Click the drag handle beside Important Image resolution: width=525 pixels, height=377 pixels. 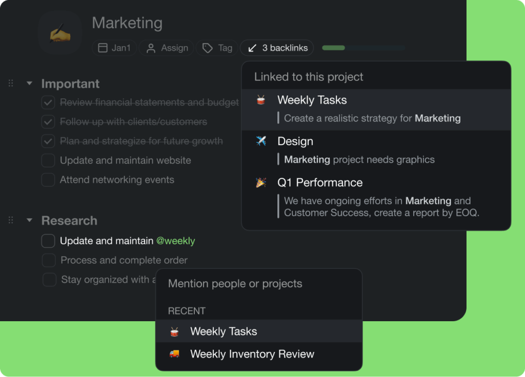click(11, 83)
